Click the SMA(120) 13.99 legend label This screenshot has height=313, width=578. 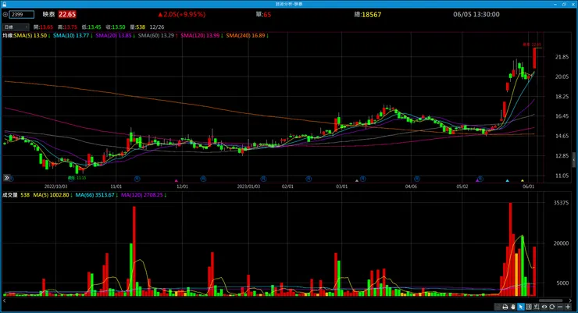pos(200,36)
